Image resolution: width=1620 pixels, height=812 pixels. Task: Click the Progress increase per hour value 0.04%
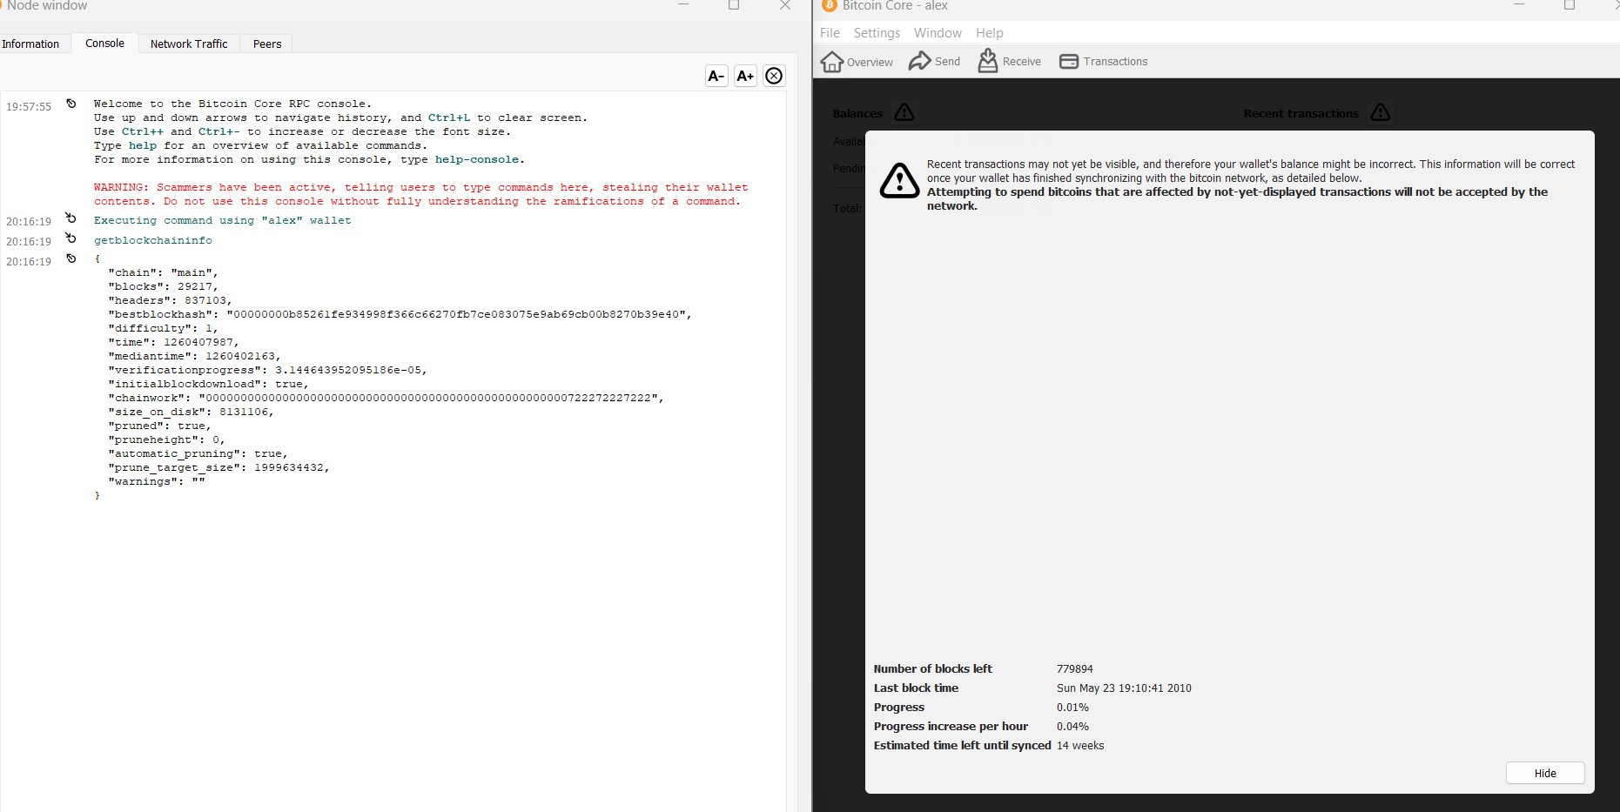[x=1072, y=727]
